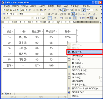Pick the border color pen swatch
The image size is (103, 99).
tap(44, 18)
